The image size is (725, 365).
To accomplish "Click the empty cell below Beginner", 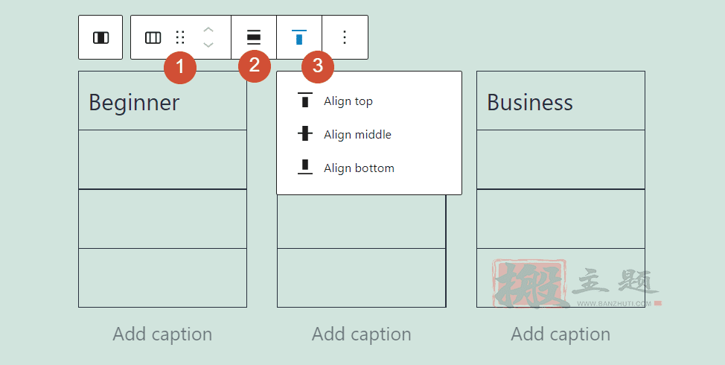I will click(x=162, y=159).
